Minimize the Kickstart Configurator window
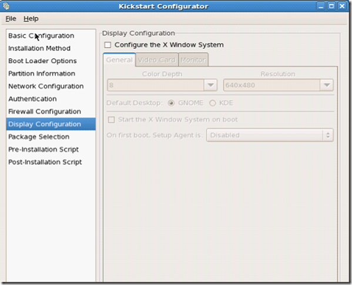 (x=321, y=6)
